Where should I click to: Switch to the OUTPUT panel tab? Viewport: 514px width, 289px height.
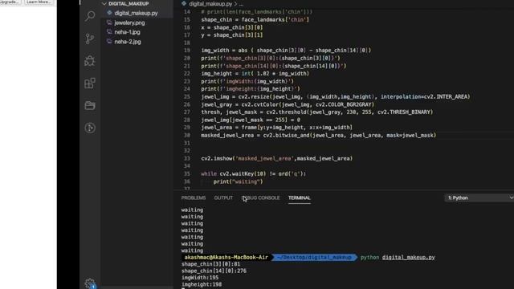[x=223, y=198]
